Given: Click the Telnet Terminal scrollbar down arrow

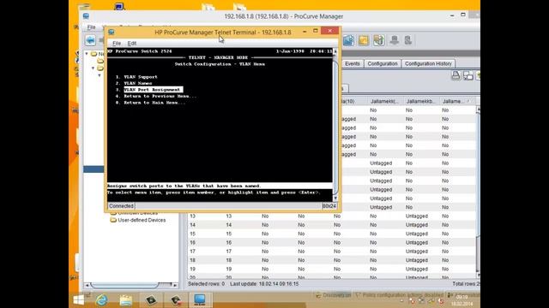Looking at the screenshot, I should tap(335, 198).
